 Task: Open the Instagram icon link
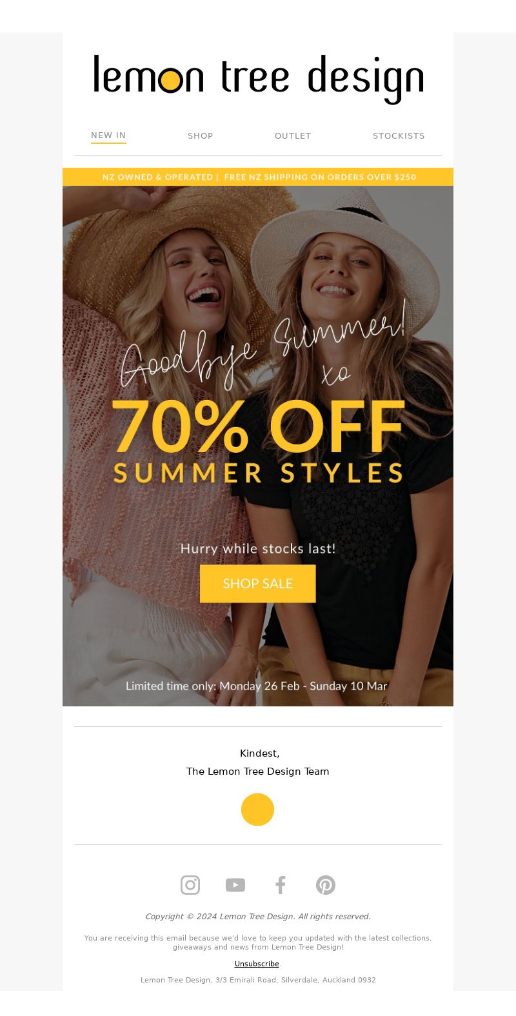click(190, 885)
